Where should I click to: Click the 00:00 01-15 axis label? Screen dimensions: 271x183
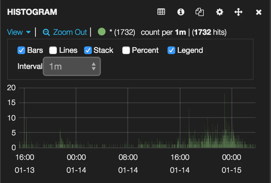coord(232,164)
